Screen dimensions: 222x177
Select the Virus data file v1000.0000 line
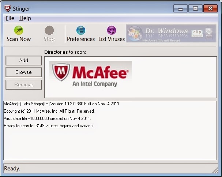pyautogui.click(x=47, y=118)
